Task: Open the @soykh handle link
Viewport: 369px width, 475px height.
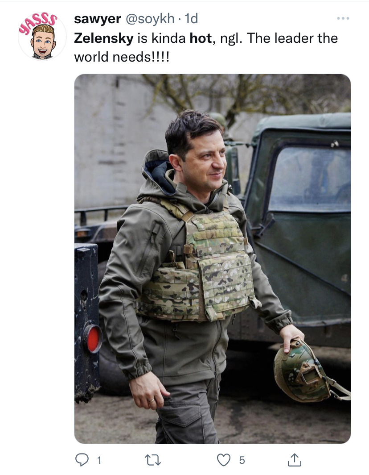Action: click(x=150, y=19)
